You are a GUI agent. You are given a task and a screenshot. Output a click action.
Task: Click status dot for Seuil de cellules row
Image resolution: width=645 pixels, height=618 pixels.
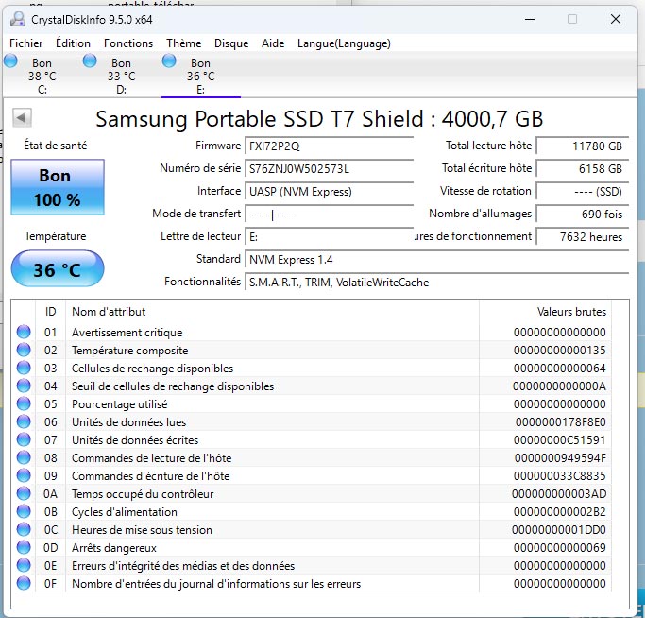24,386
